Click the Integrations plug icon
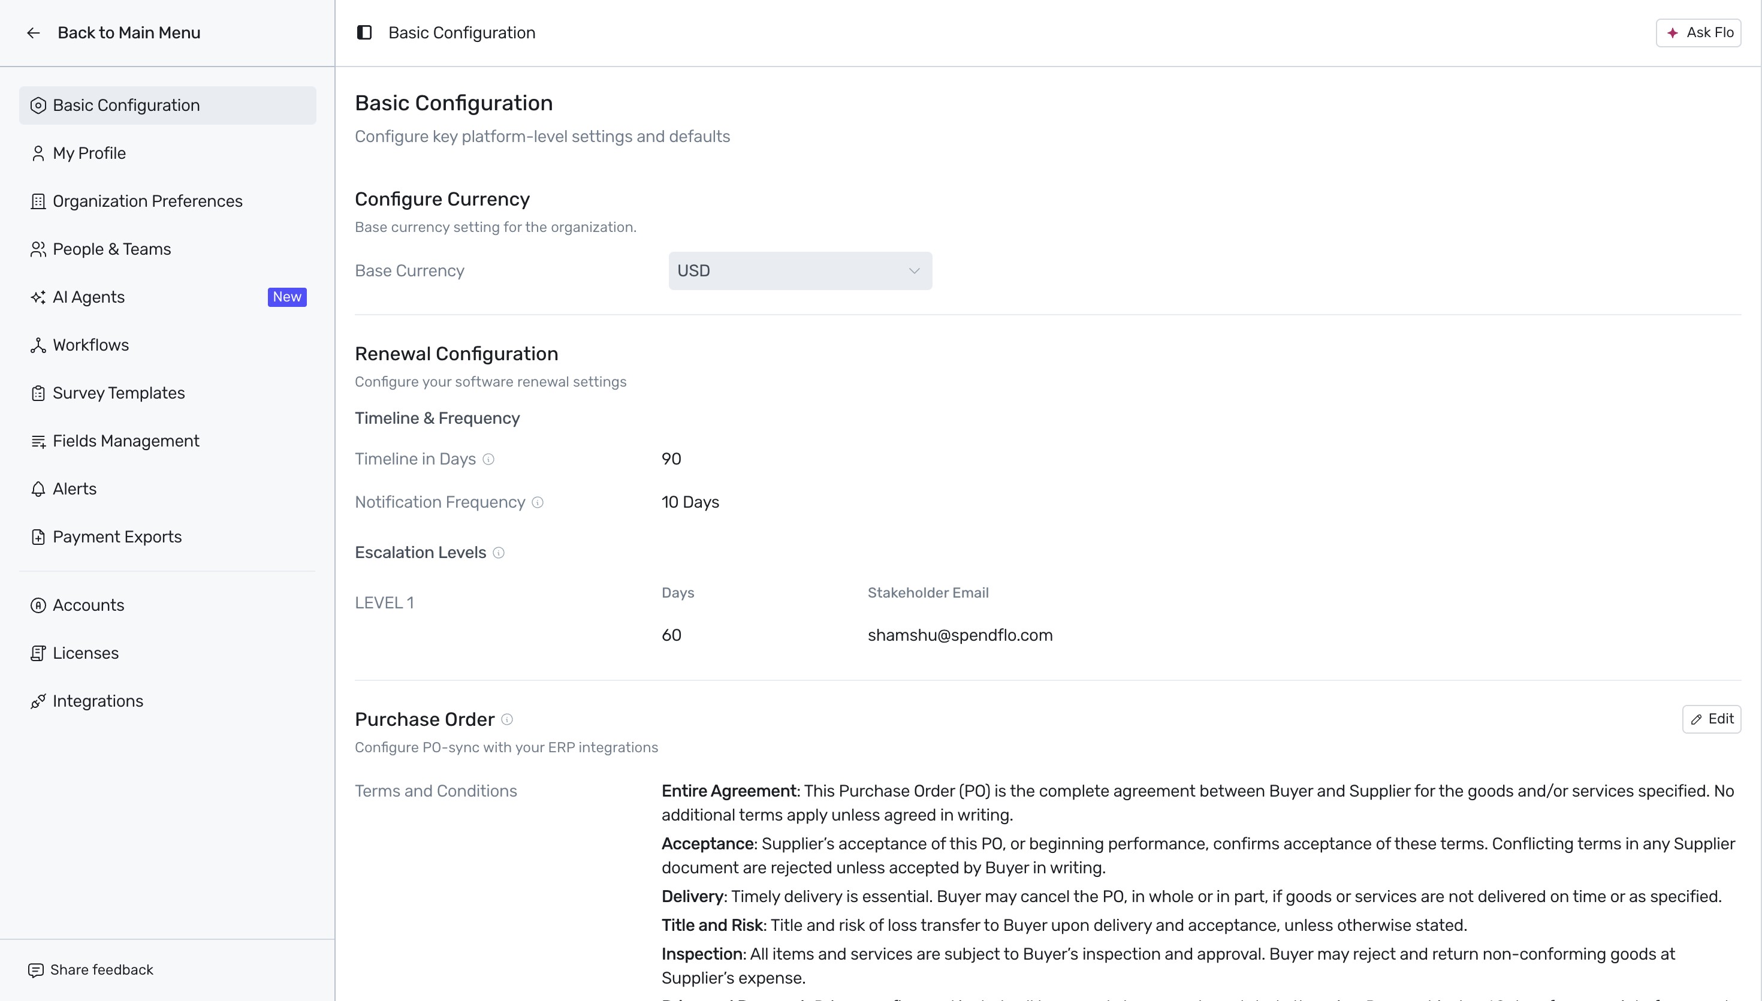The image size is (1762, 1001). [x=38, y=701]
